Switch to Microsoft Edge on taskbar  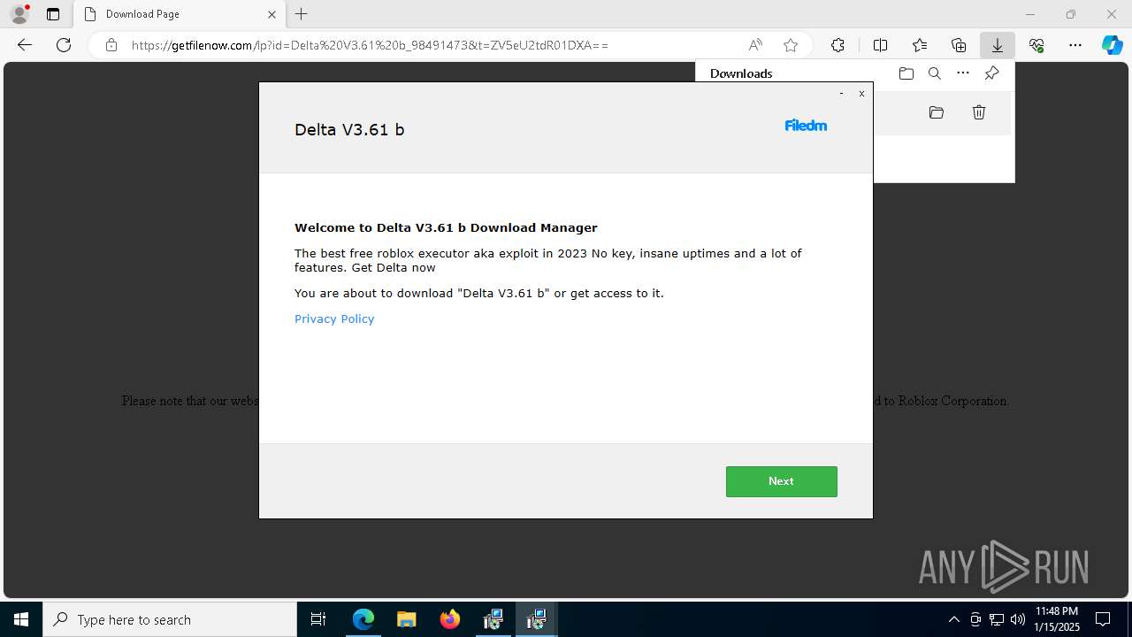pyautogui.click(x=363, y=619)
